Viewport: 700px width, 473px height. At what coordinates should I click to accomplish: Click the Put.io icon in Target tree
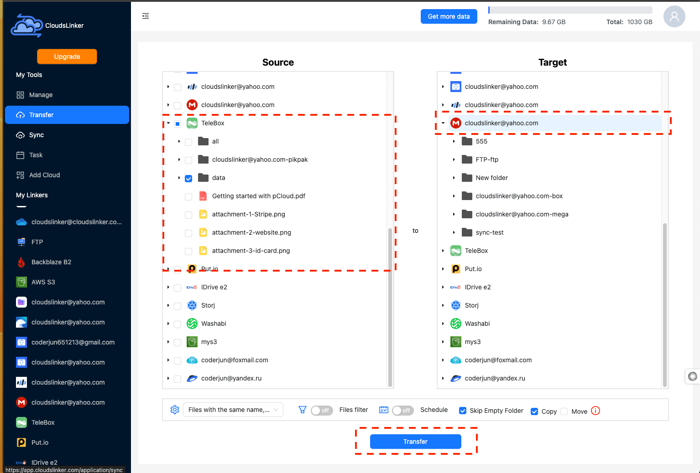(x=456, y=269)
